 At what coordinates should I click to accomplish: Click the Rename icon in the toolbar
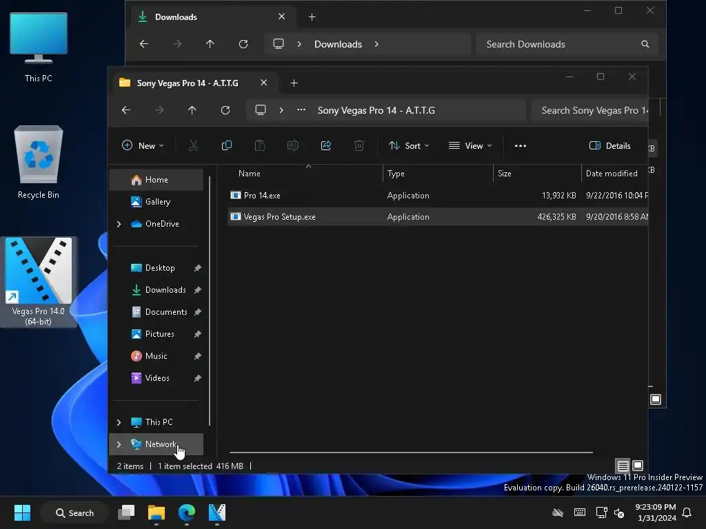pos(292,146)
